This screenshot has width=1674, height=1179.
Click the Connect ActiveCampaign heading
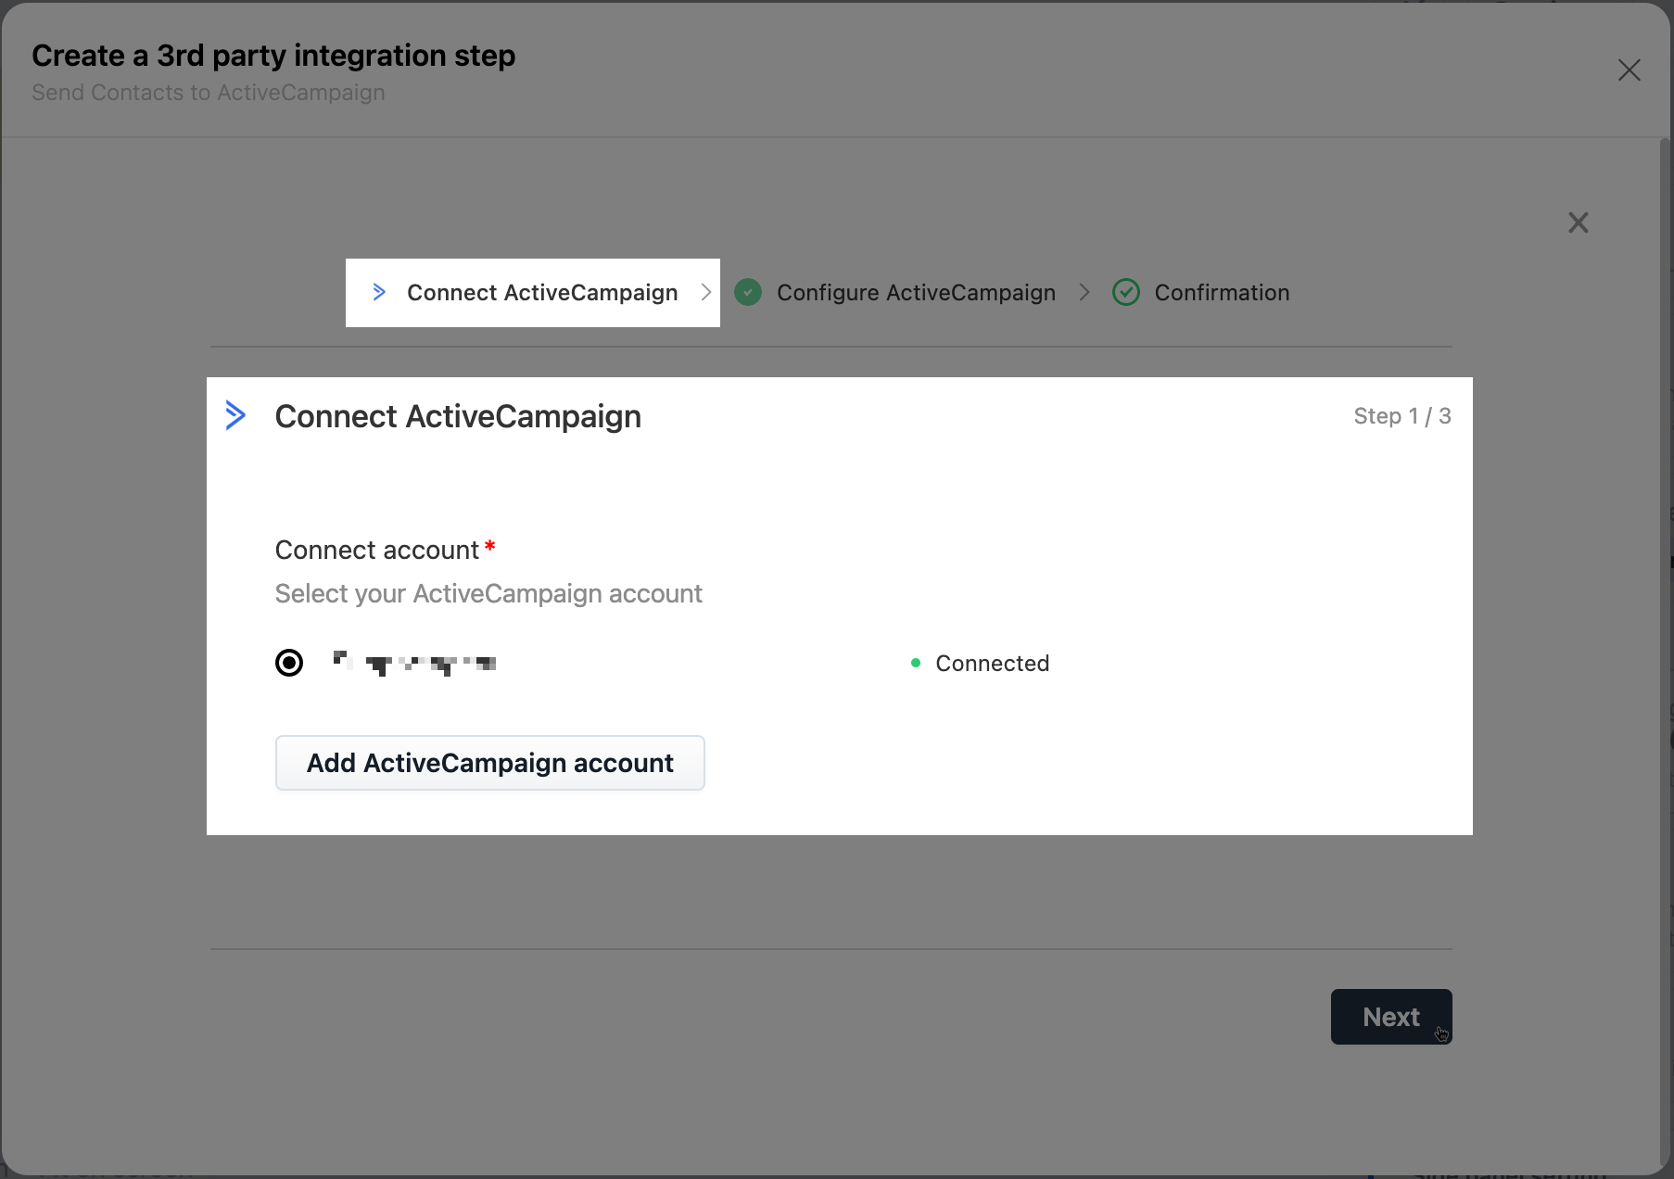pyautogui.click(x=458, y=417)
